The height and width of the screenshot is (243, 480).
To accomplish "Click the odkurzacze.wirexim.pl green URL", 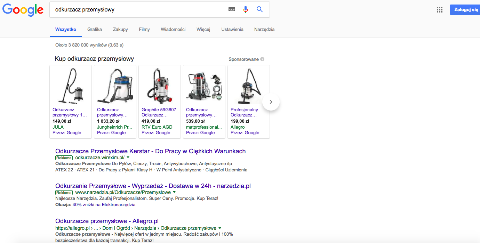I will (100, 157).
